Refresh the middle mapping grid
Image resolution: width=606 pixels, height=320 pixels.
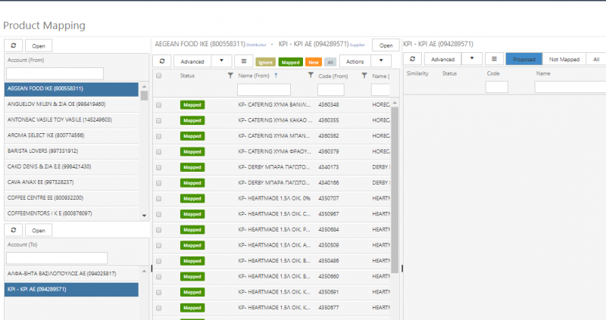(162, 61)
